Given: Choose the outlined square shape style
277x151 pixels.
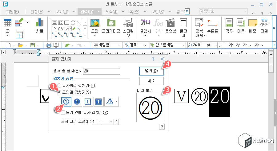Looking at the screenshot, I should coord(88,102).
